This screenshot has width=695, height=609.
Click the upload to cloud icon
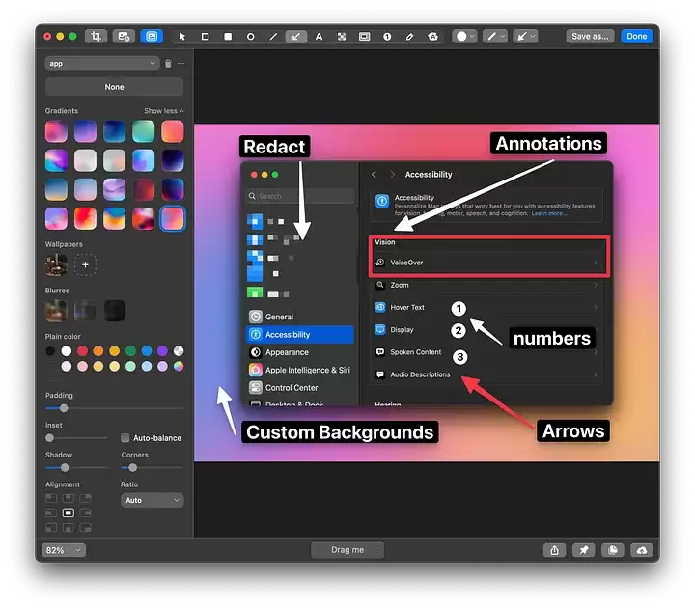642,550
